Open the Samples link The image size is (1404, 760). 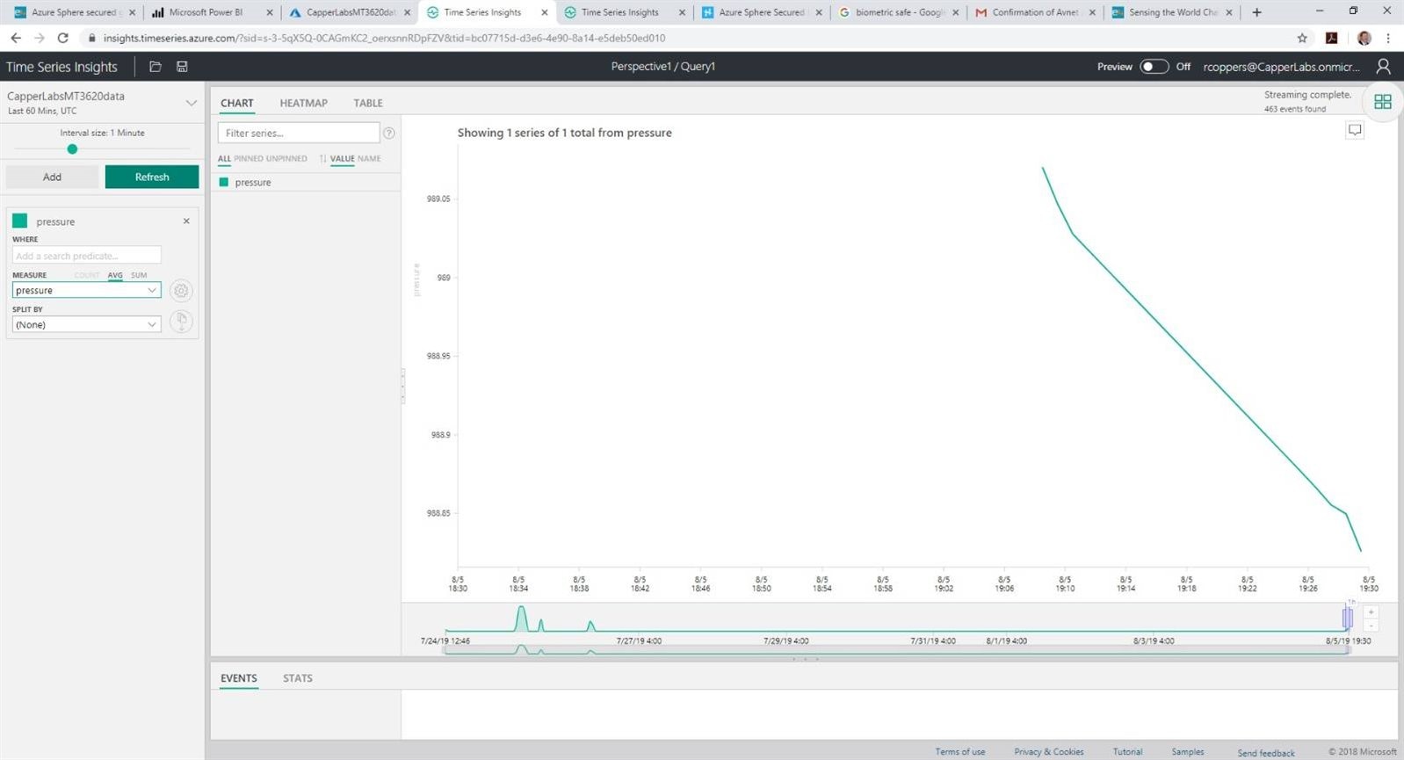pyautogui.click(x=1188, y=752)
